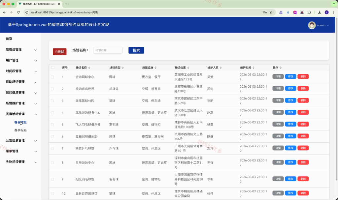Expand the 管理员管理 menu
The width and height of the screenshot is (338, 200).
point(21,50)
